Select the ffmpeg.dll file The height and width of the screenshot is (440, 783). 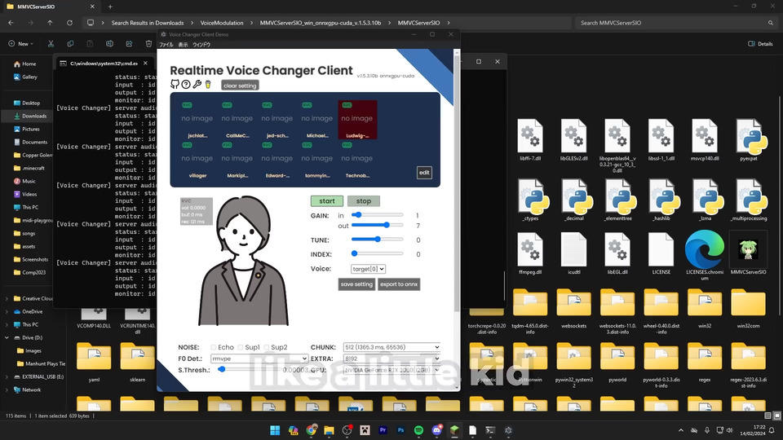530,253
